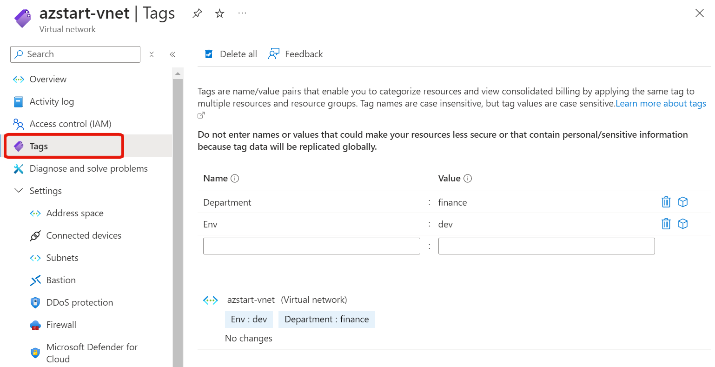This screenshot has width=715, height=367.
Task: Click the empty tag Name input field
Action: pyautogui.click(x=311, y=246)
